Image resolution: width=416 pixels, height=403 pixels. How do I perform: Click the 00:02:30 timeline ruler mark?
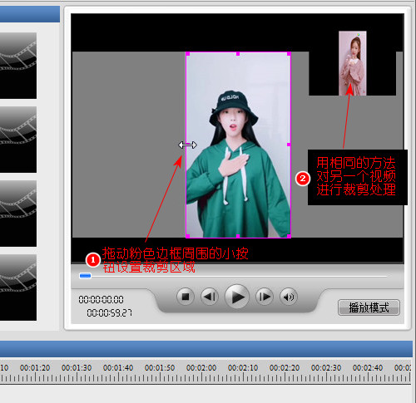326,368
